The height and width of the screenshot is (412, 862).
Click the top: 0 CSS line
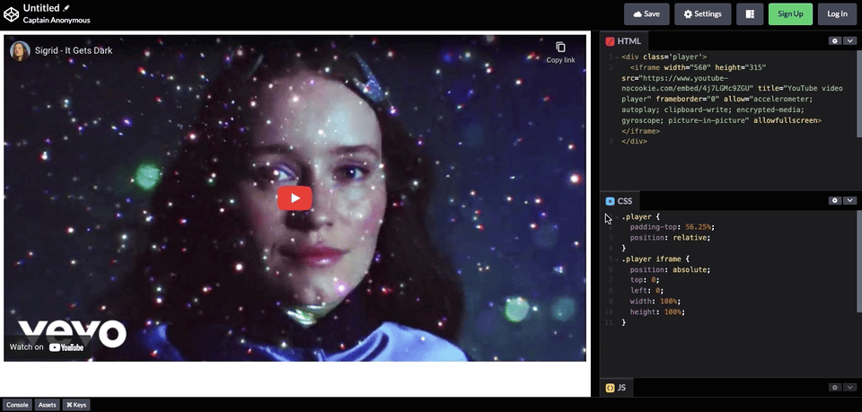coord(645,280)
